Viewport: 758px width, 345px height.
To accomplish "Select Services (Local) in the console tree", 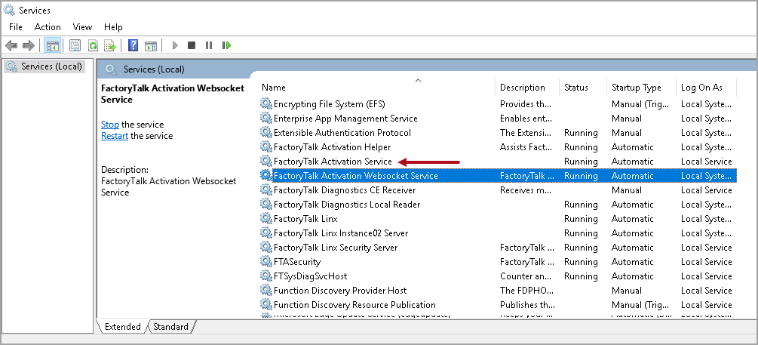I will (x=51, y=66).
